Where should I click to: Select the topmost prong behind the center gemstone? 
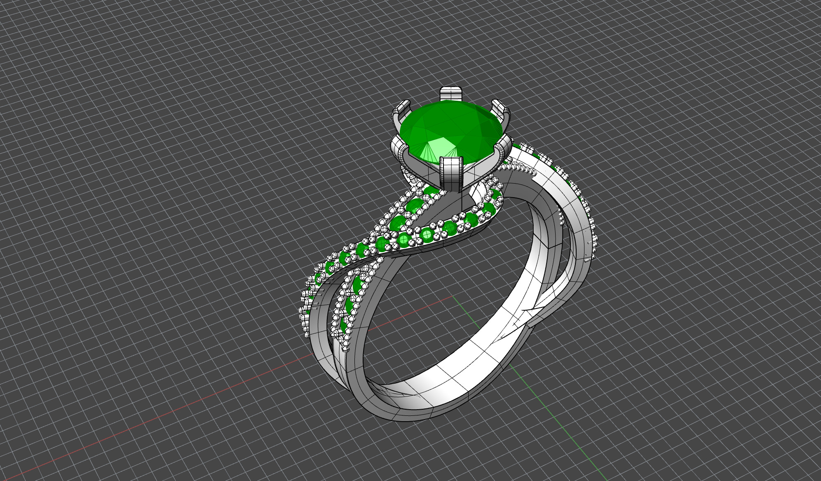(450, 94)
